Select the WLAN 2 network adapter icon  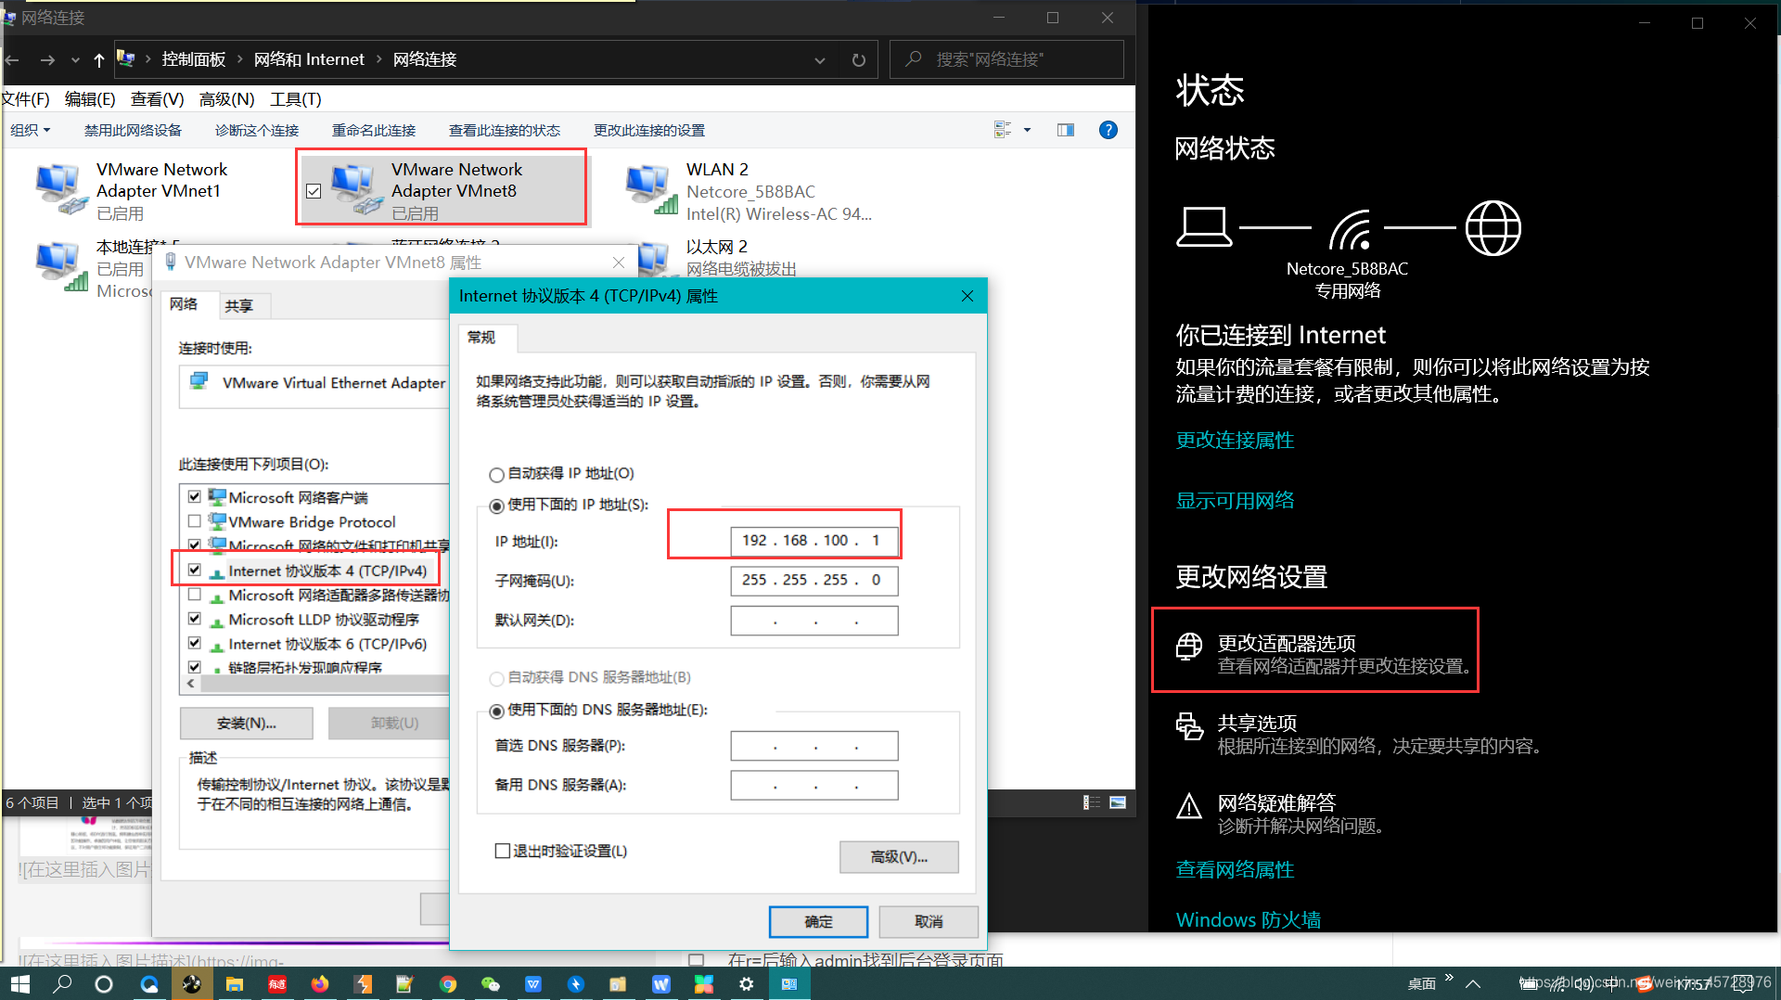(x=651, y=188)
